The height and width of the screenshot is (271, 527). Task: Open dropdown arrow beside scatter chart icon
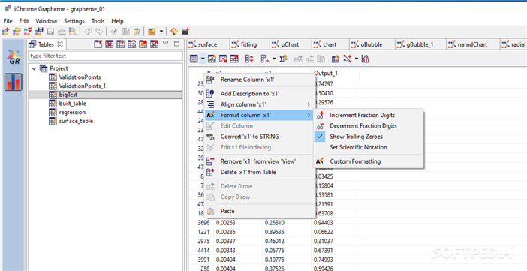point(357,59)
